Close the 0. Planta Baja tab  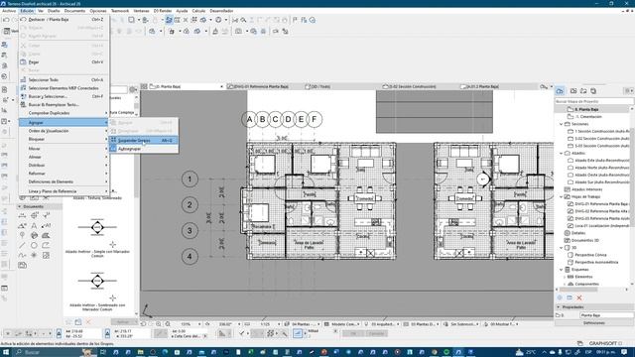221,86
